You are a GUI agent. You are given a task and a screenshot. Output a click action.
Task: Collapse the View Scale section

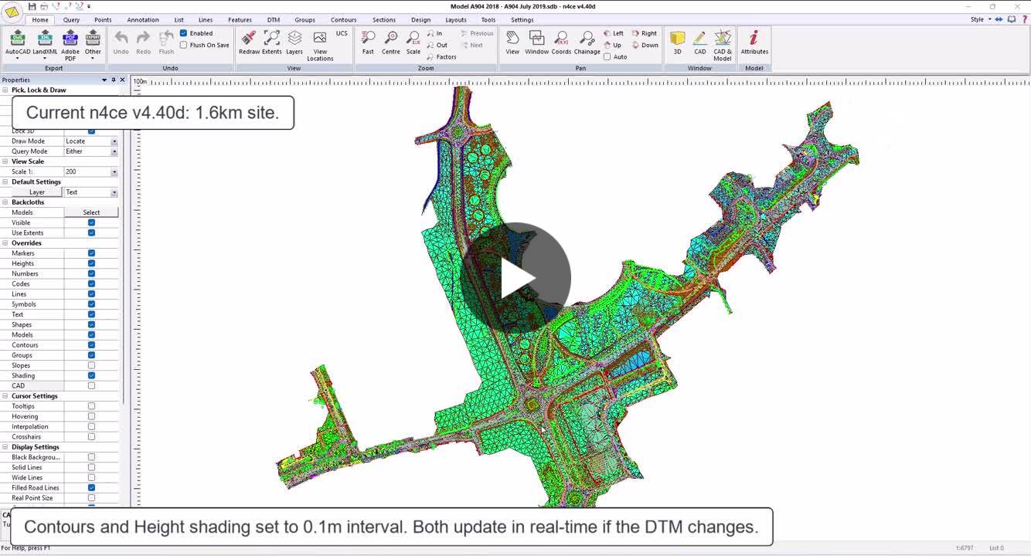[5, 161]
